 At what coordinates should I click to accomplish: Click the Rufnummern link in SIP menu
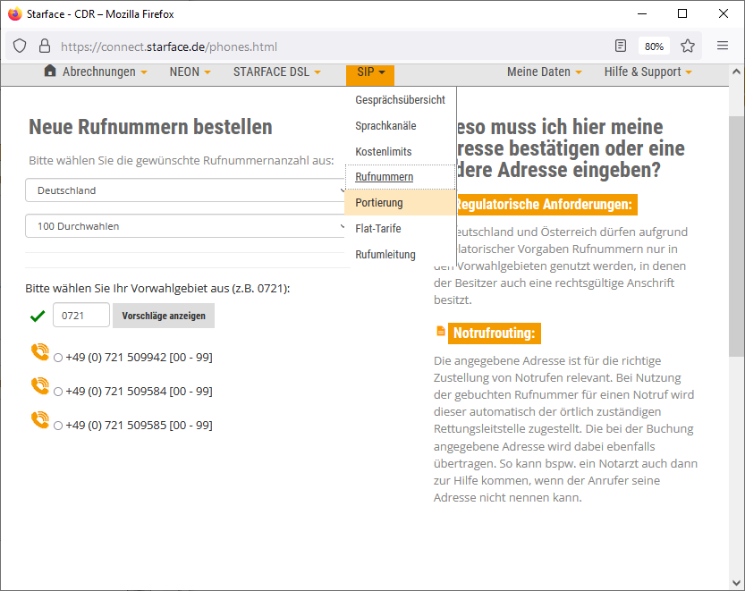tap(384, 177)
